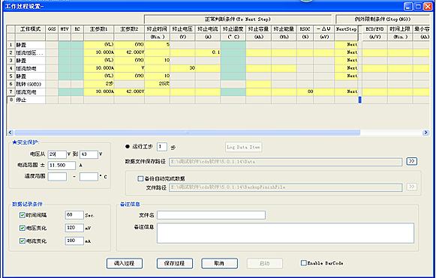
Task: Click the 终止电压 column header
Action: click(182, 29)
